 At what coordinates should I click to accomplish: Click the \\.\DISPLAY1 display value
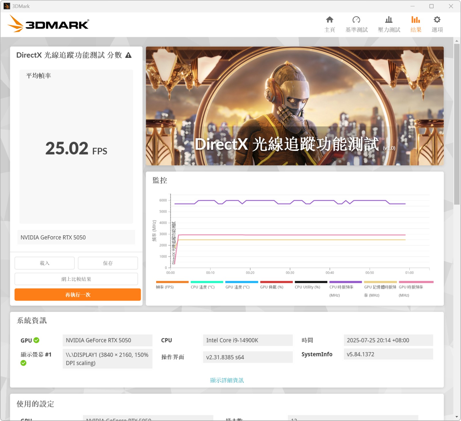pos(107,359)
